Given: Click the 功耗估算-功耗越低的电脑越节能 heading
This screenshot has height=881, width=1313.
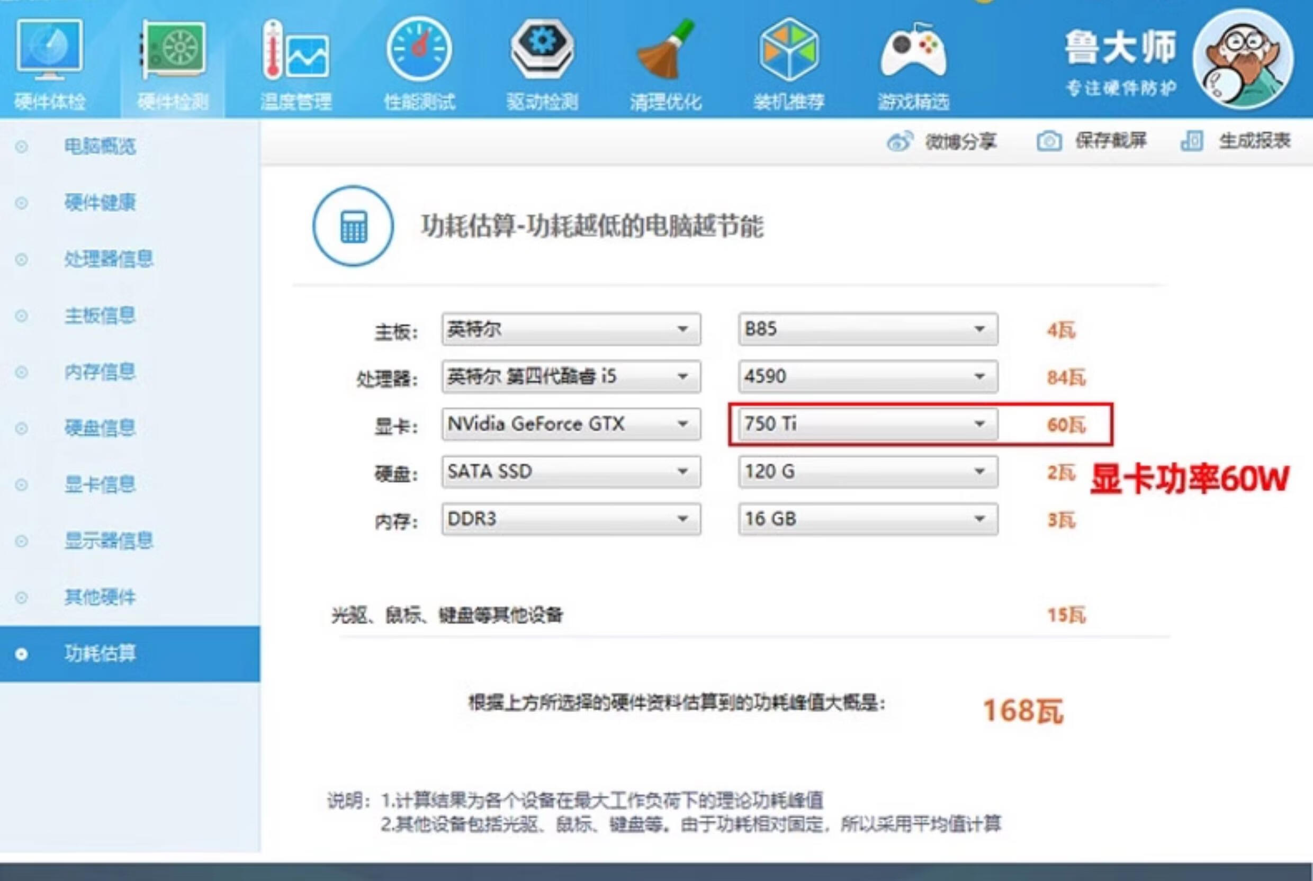Looking at the screenshot, I should click(593, 227).
